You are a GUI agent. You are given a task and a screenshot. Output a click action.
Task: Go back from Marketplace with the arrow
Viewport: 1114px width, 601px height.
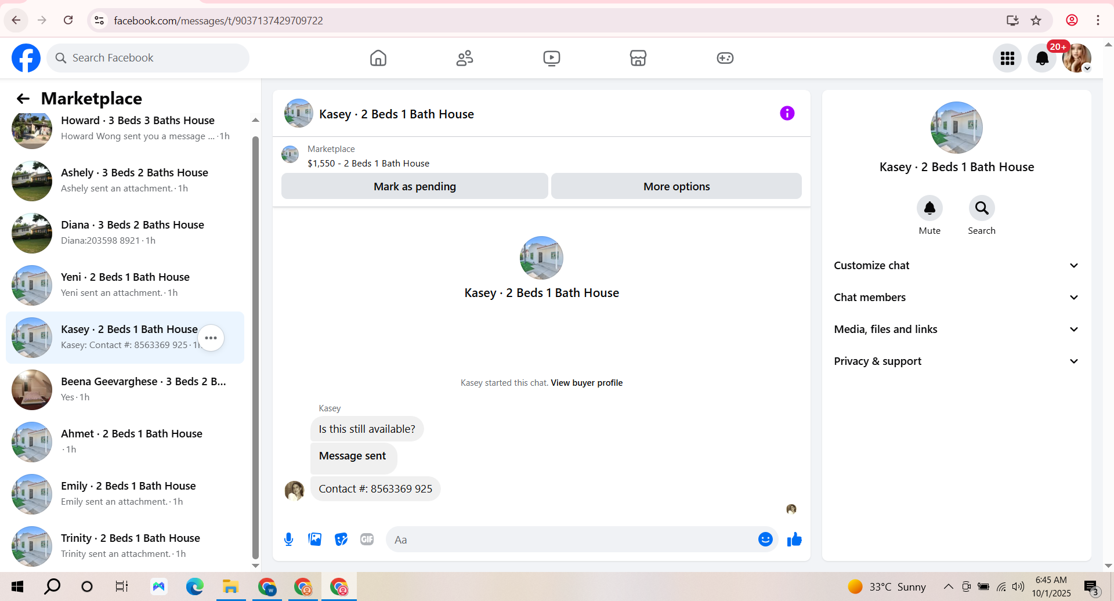[23, 99]
